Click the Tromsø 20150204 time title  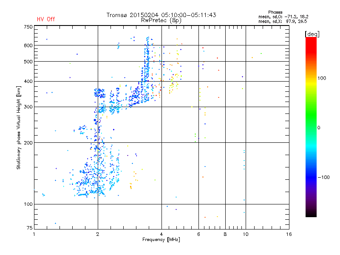tap(161, 15)
